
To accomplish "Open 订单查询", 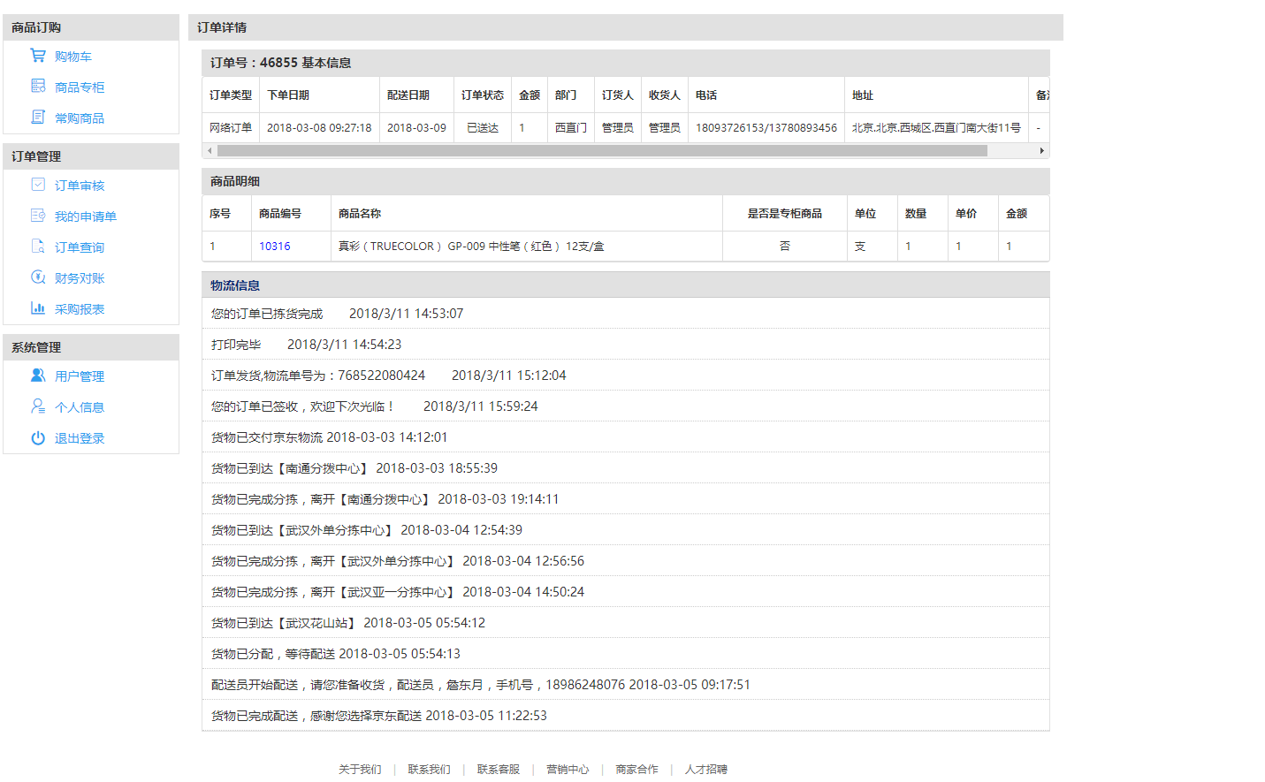I will click(x=80, y=247).
